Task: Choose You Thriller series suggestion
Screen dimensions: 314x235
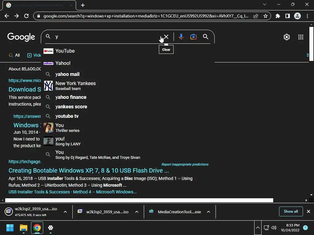Action: point(127,128)
